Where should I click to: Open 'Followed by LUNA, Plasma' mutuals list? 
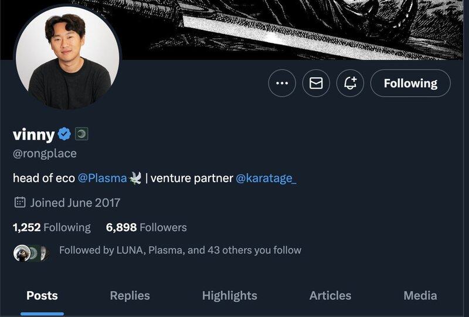(180, 250)
